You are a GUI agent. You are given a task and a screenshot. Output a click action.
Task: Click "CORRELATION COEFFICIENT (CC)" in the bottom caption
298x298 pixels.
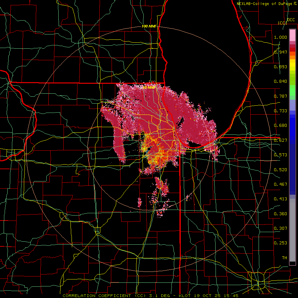pyautogui.click(x=104, y=296)
